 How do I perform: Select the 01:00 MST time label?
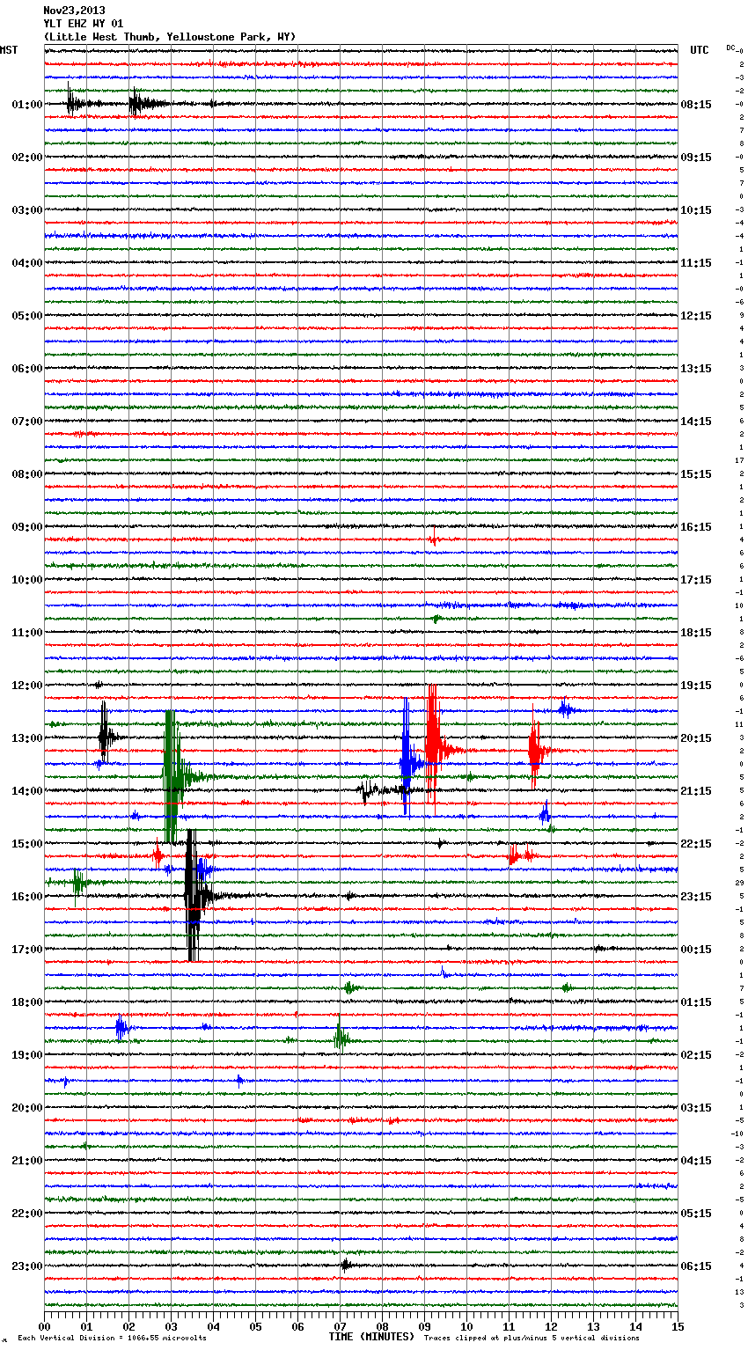26,105
